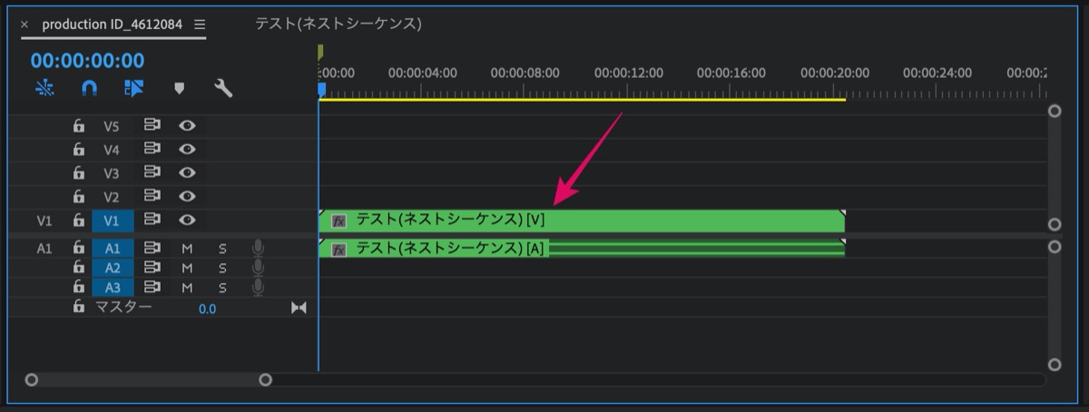Toggle sync lock on track V1
This screenshot has height=412, width=1089.
(x=152, y=221)
